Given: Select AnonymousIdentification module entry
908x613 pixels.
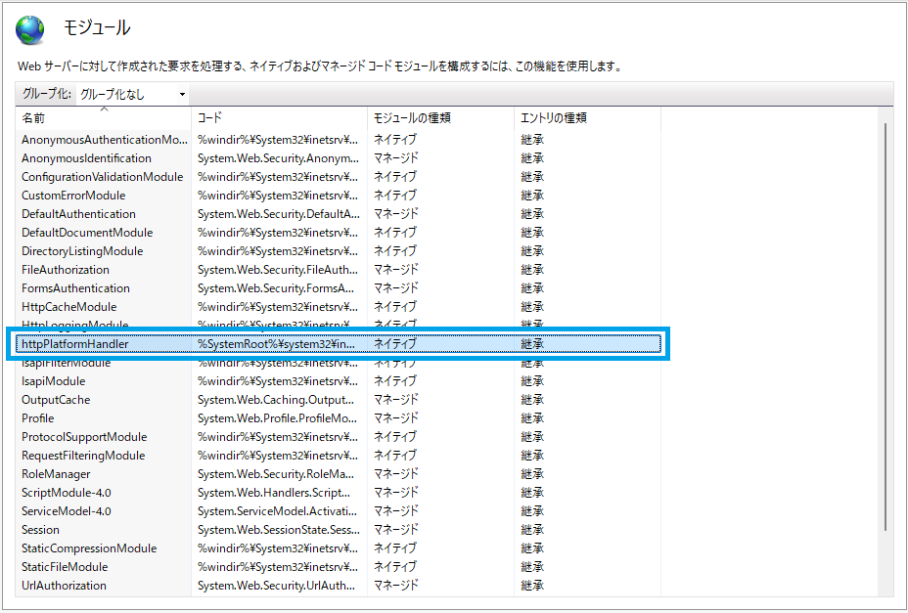Looking at the screenshot, I should [86, 158].
